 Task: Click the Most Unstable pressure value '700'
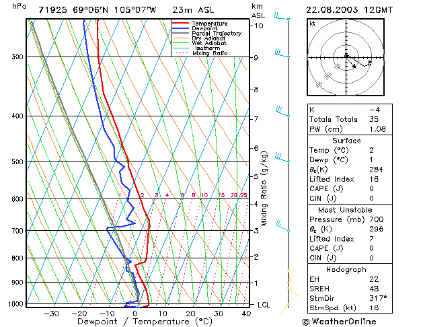pos(377,219)
